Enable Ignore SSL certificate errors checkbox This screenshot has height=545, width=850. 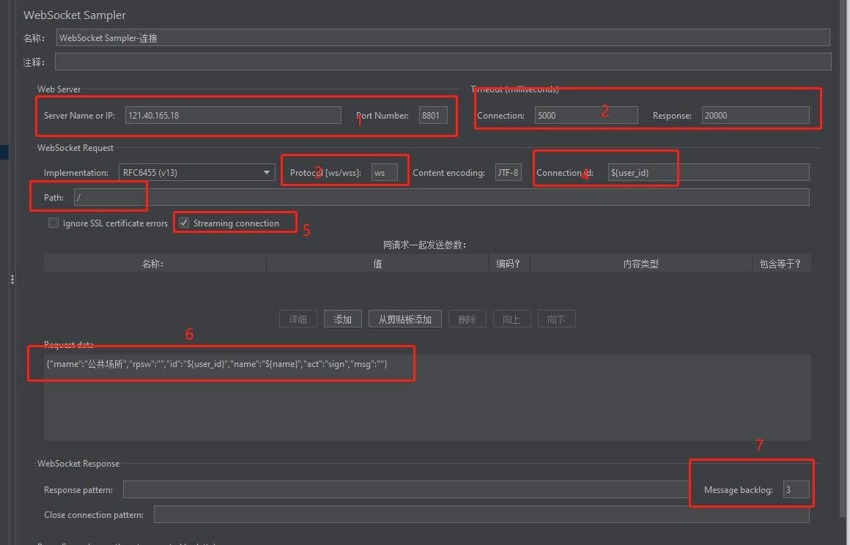tap(53, 223)
